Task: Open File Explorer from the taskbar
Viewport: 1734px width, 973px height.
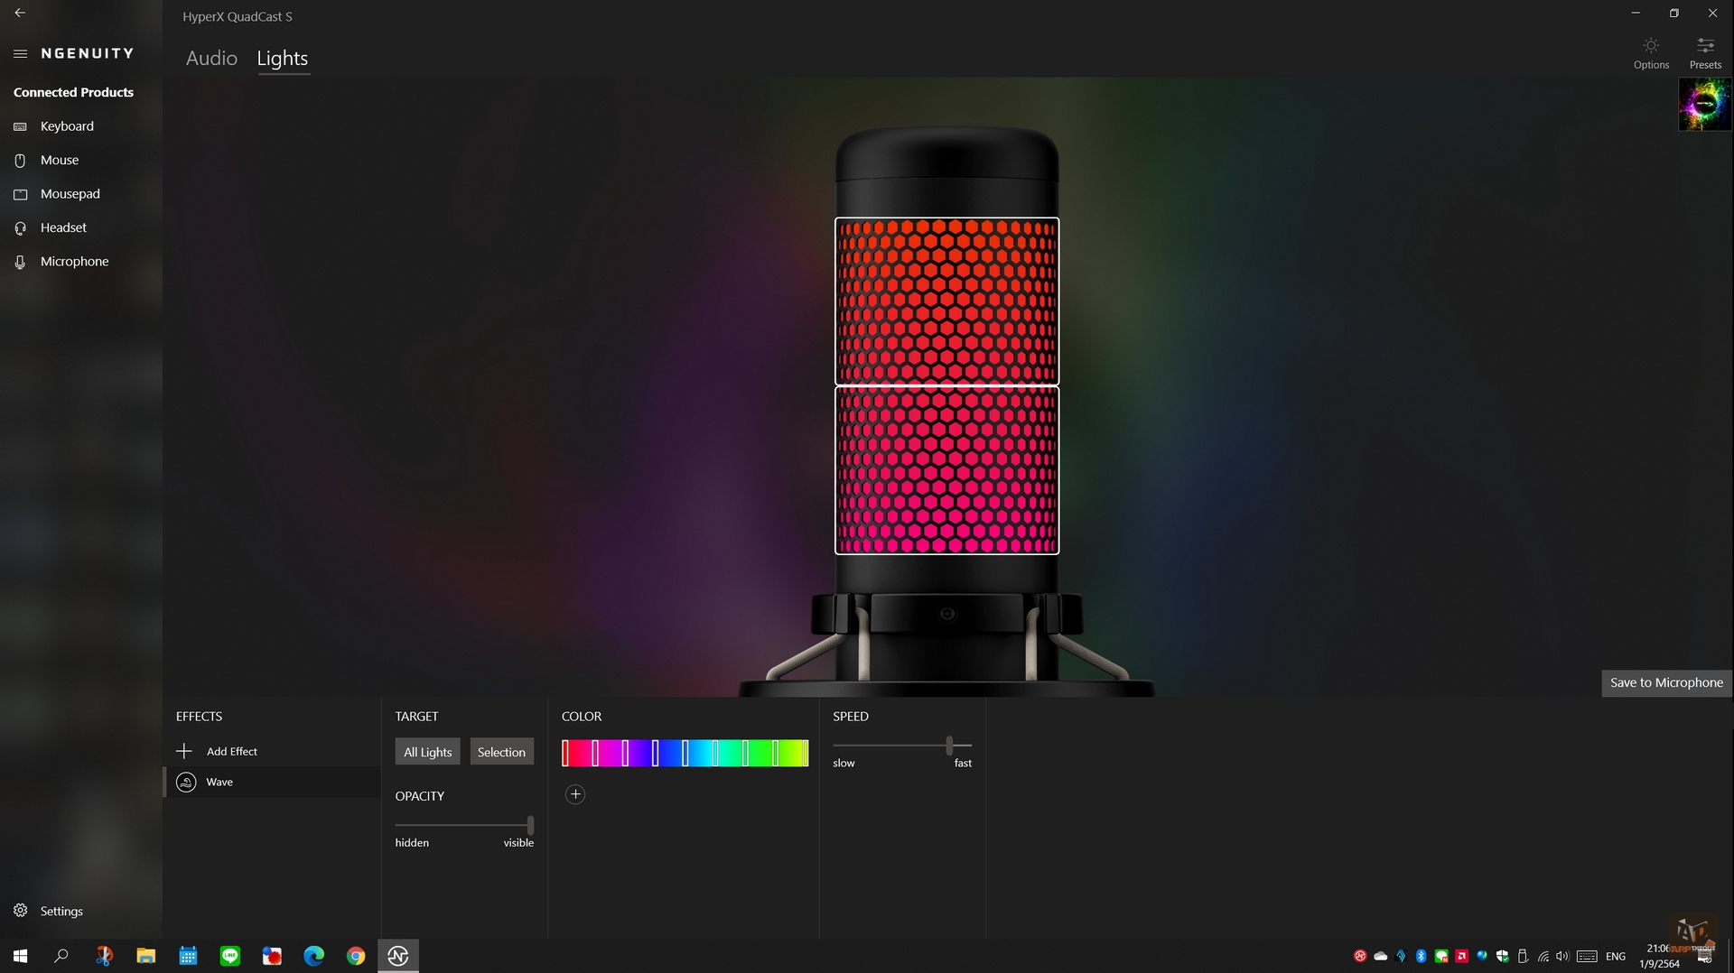Action: coord(145,956)
